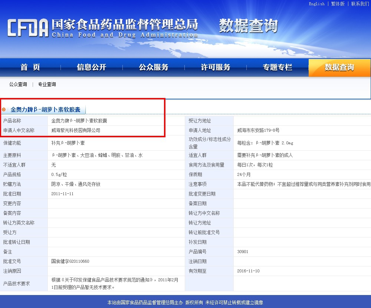Open the 公众服务 menu
This screenshot has height=308, width=371.
(x=154, y=67)
